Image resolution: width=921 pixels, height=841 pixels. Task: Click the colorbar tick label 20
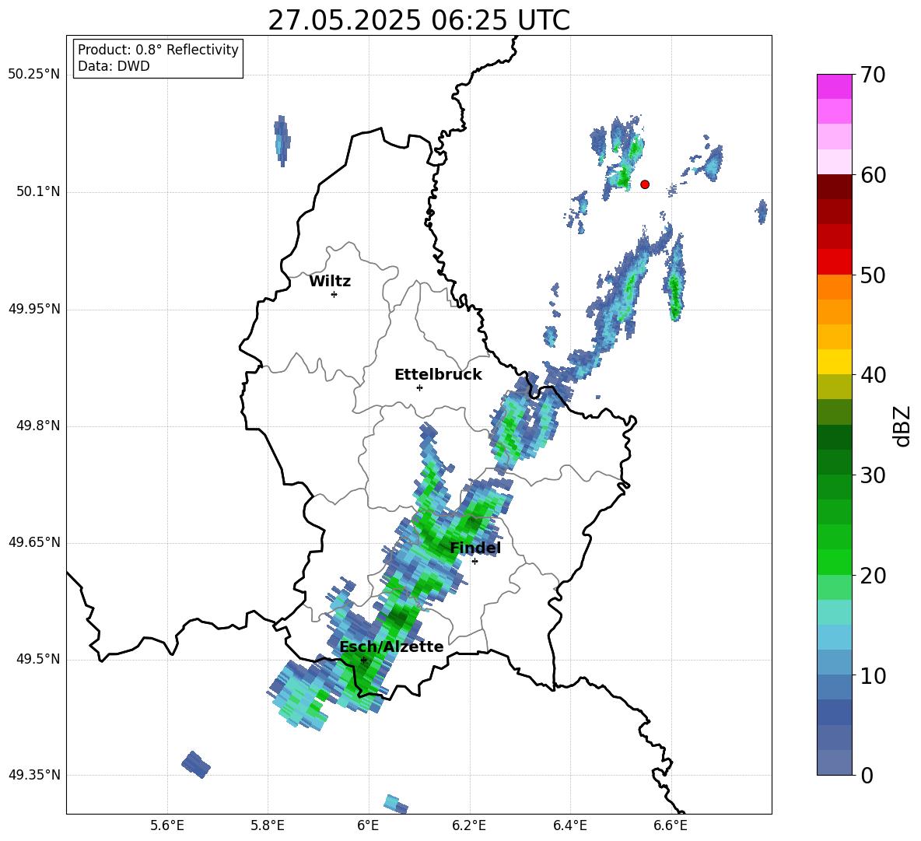tap(873, 576)
